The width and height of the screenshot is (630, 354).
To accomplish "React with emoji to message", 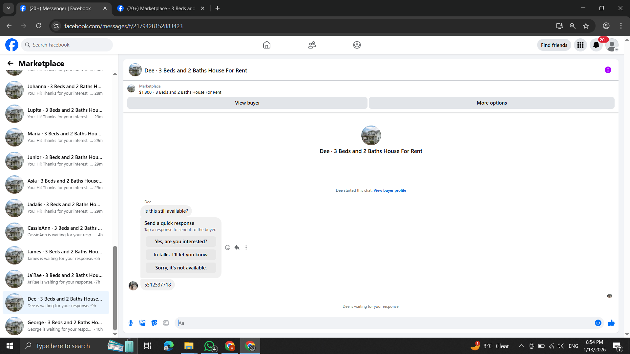I will pos(228,247).
